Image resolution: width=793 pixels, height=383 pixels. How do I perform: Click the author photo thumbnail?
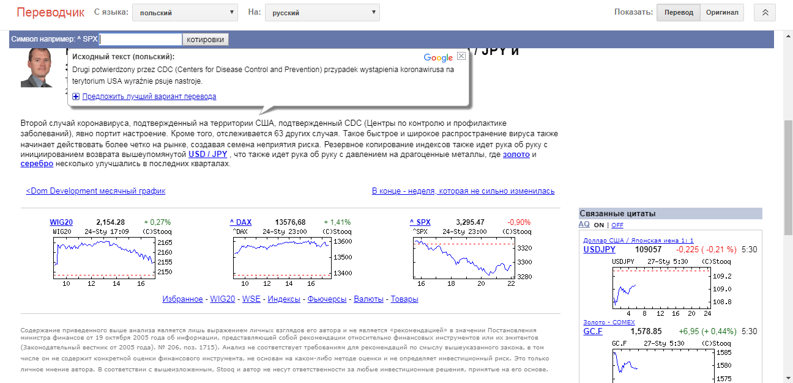[36, 67]
